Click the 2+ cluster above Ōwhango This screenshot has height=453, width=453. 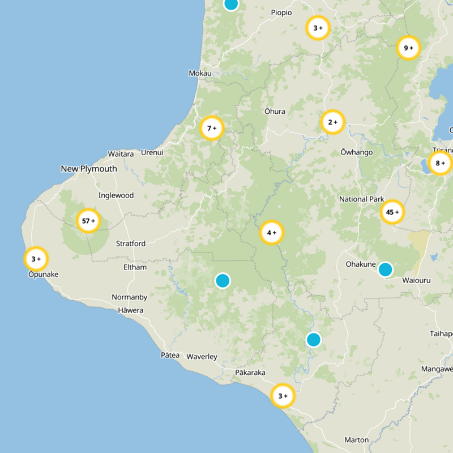click(333, 122)
